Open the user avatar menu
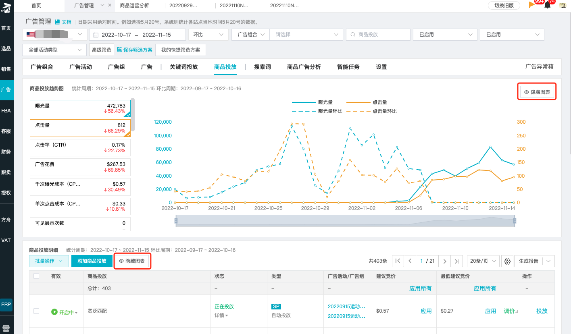The image size is (571, 334). tap(563, 5)
